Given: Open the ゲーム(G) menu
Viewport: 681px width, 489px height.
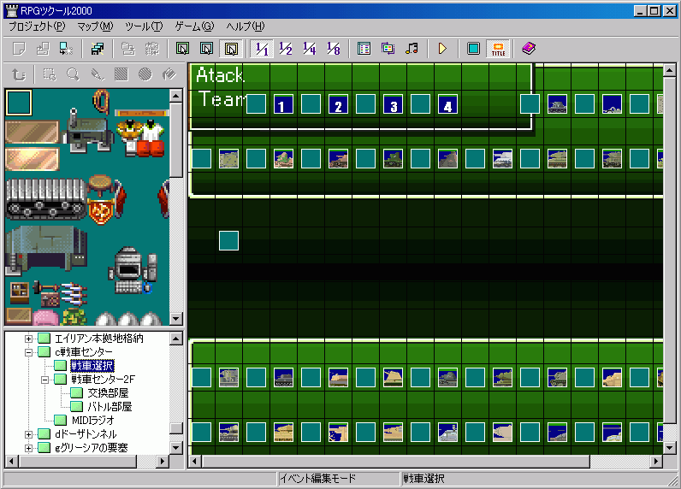Looking at the screenshot, I should pos(194,27).
